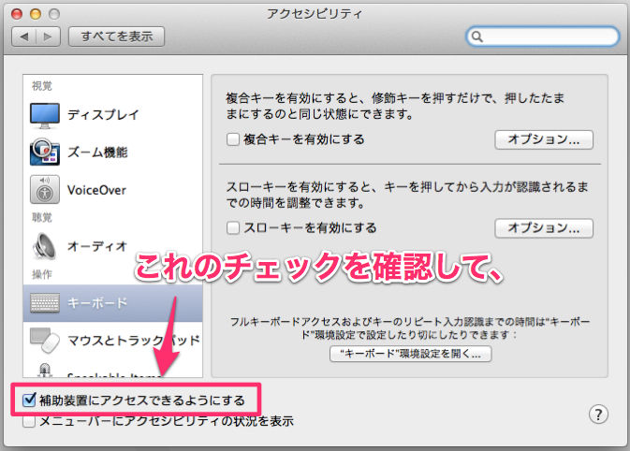Image resolution: width=630 pixels, height=451 pixels.
Task: Close the アクセシビリティ window with red button
Action: point(17,14)
